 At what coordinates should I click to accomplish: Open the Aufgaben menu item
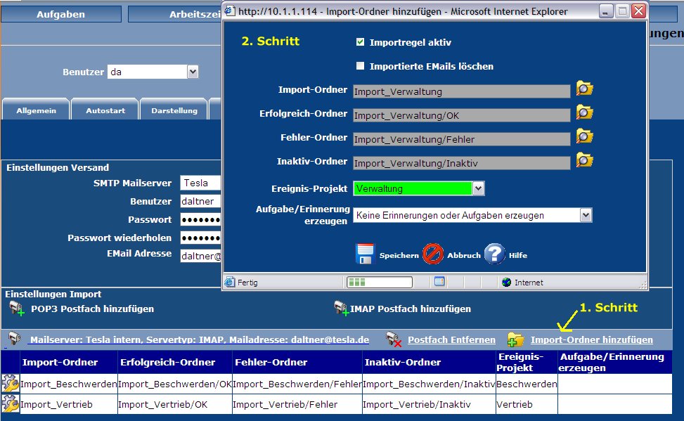point(60,14)
